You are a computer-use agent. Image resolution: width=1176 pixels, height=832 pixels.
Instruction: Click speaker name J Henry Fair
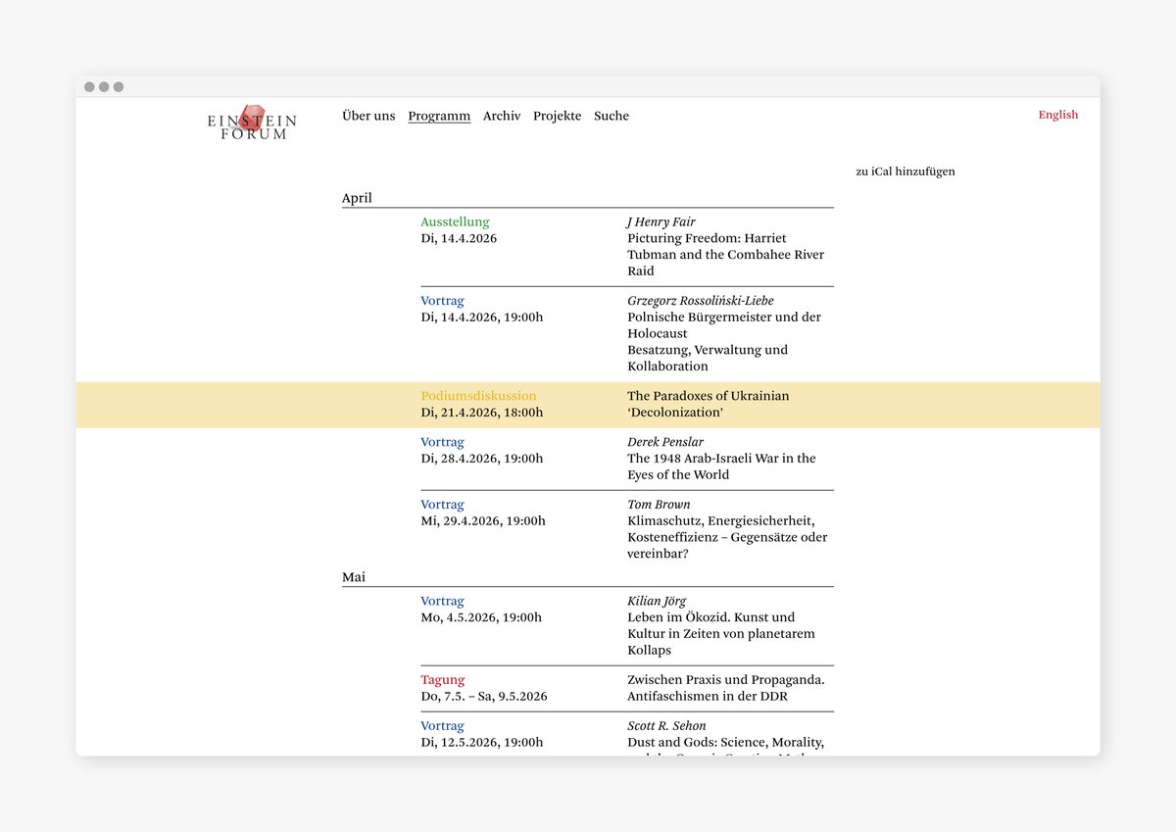[661, 222]
